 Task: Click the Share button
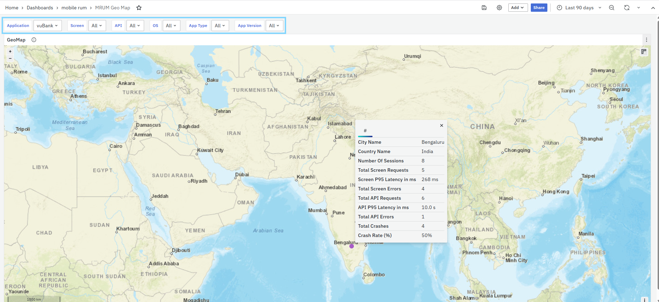539,8
